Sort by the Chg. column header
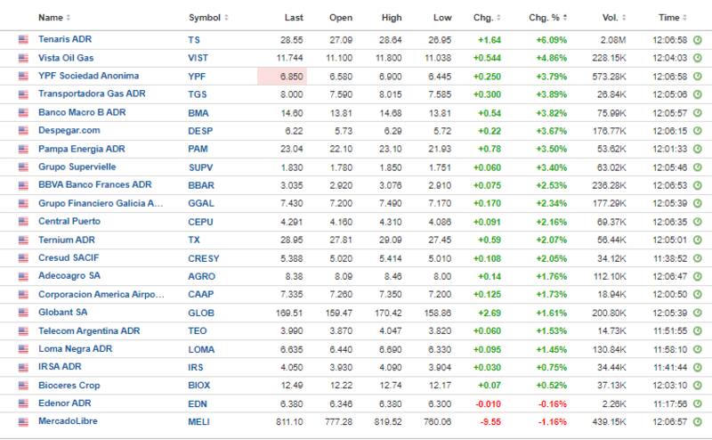This screenshot has height=440, width=712. click(487, 18)
